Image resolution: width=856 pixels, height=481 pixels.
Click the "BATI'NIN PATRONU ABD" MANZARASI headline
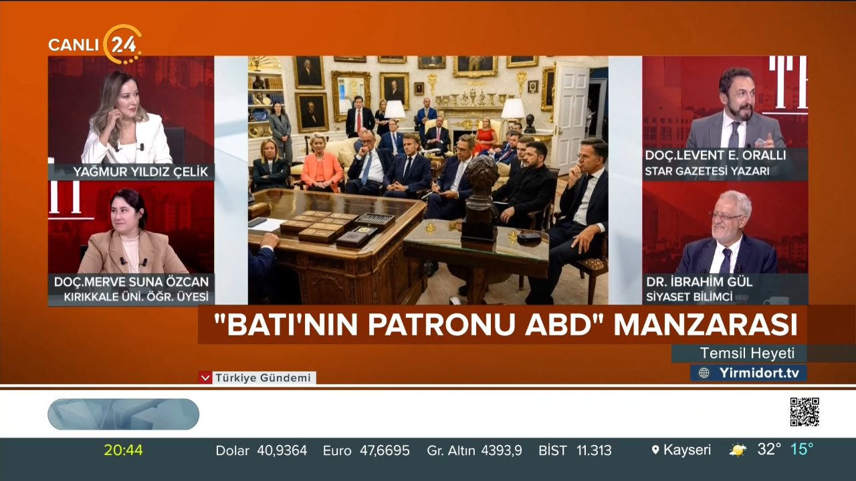coord(506,325)
